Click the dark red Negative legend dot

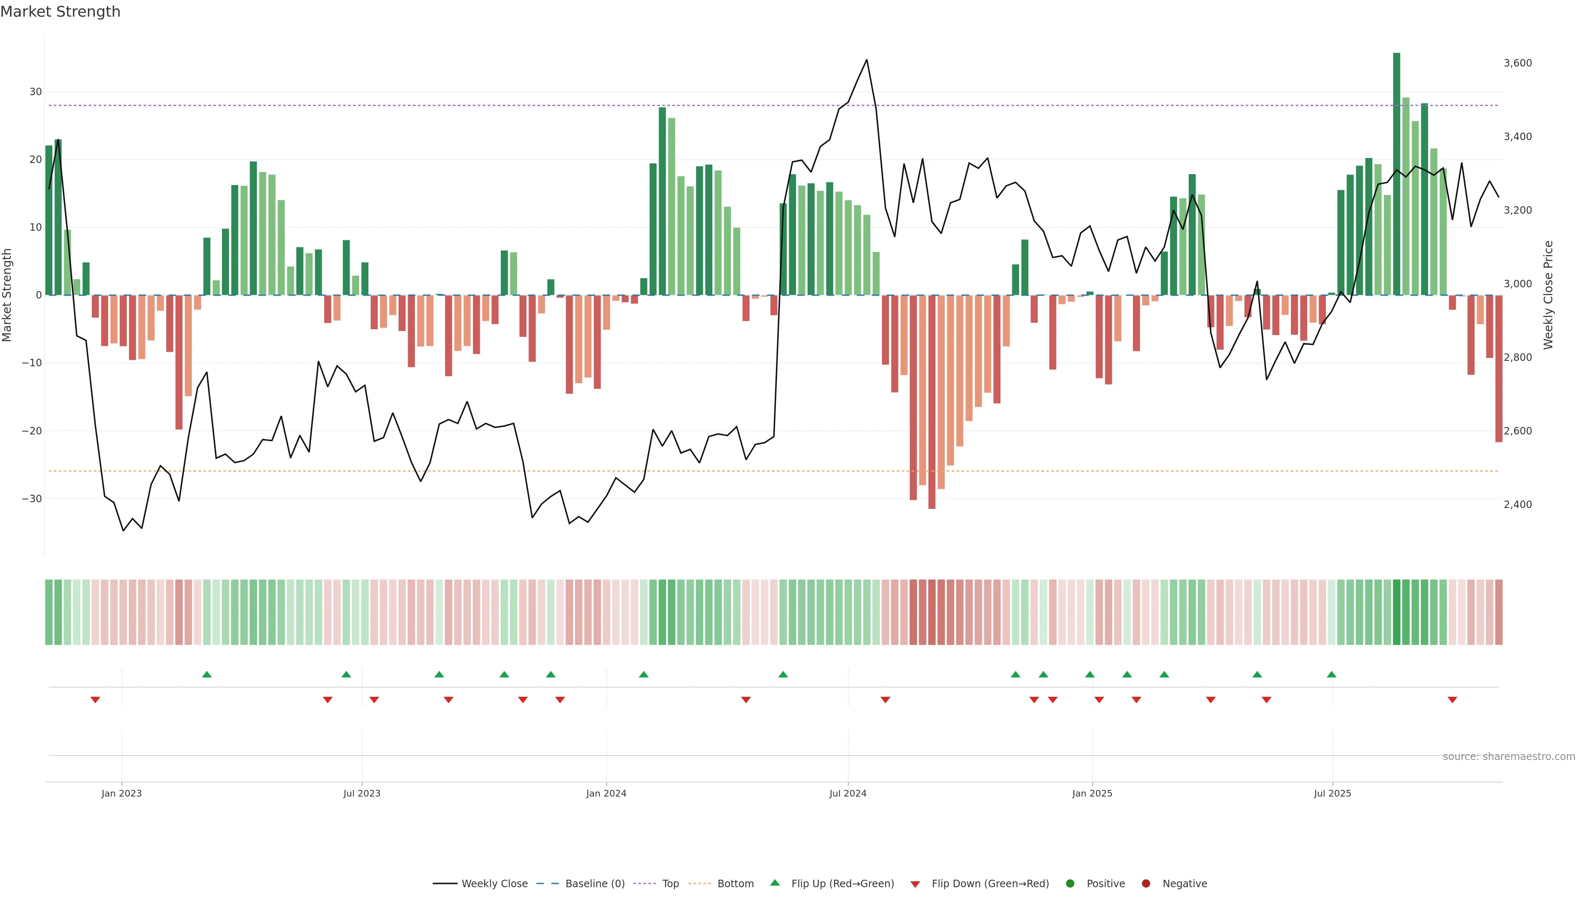coord(1145,883)
